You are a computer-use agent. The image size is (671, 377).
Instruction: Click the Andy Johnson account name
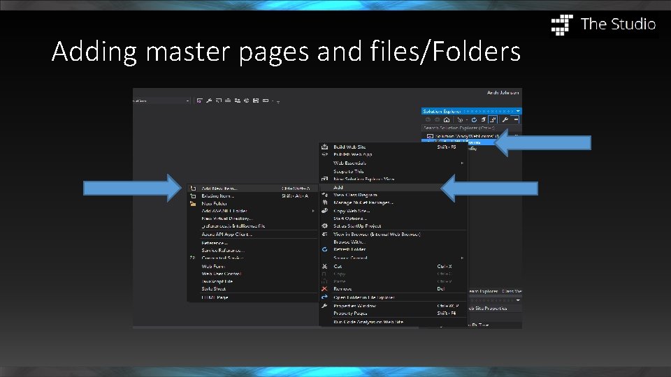[503, 92]
